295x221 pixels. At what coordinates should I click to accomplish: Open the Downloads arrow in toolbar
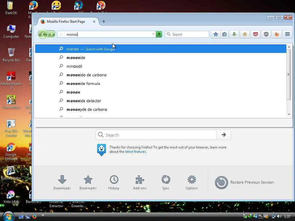tap(234, 34)
